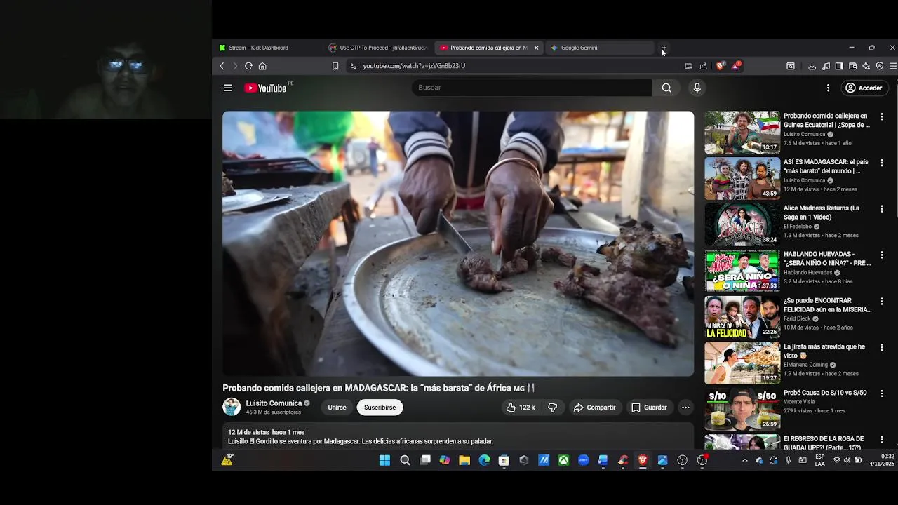Click the Unirse button
898x505 pixels.
(337, 408)
